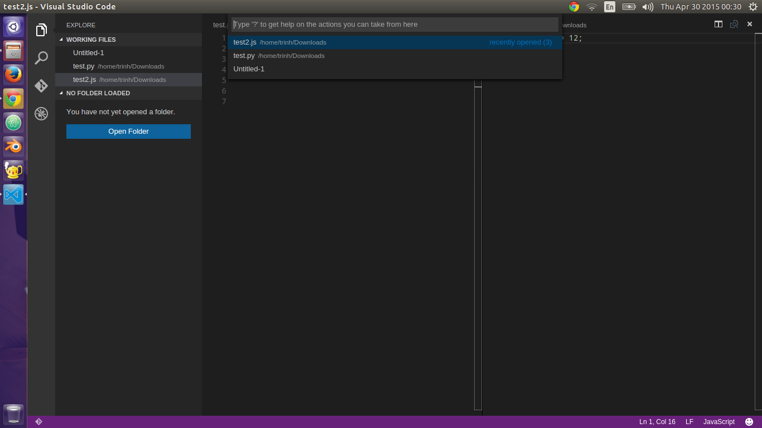Image resolution: width=762 pixels, height=428 pixels.
Task: Open the Git view icon
Action: click(x=41, y=85)
